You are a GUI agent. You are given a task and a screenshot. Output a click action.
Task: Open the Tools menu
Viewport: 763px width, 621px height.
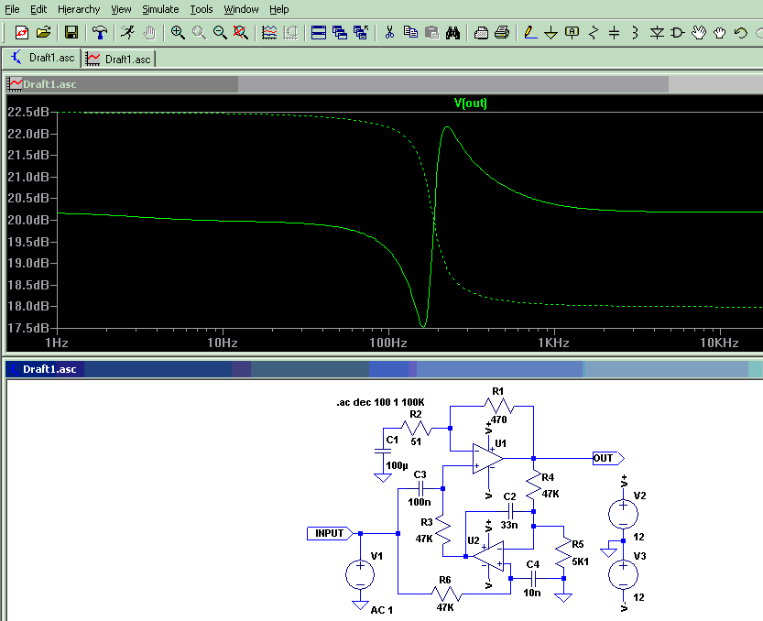[x=202, y=9]
